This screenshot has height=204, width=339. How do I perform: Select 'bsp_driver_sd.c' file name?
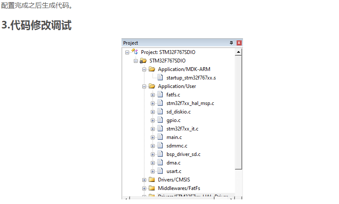point(184,154)
